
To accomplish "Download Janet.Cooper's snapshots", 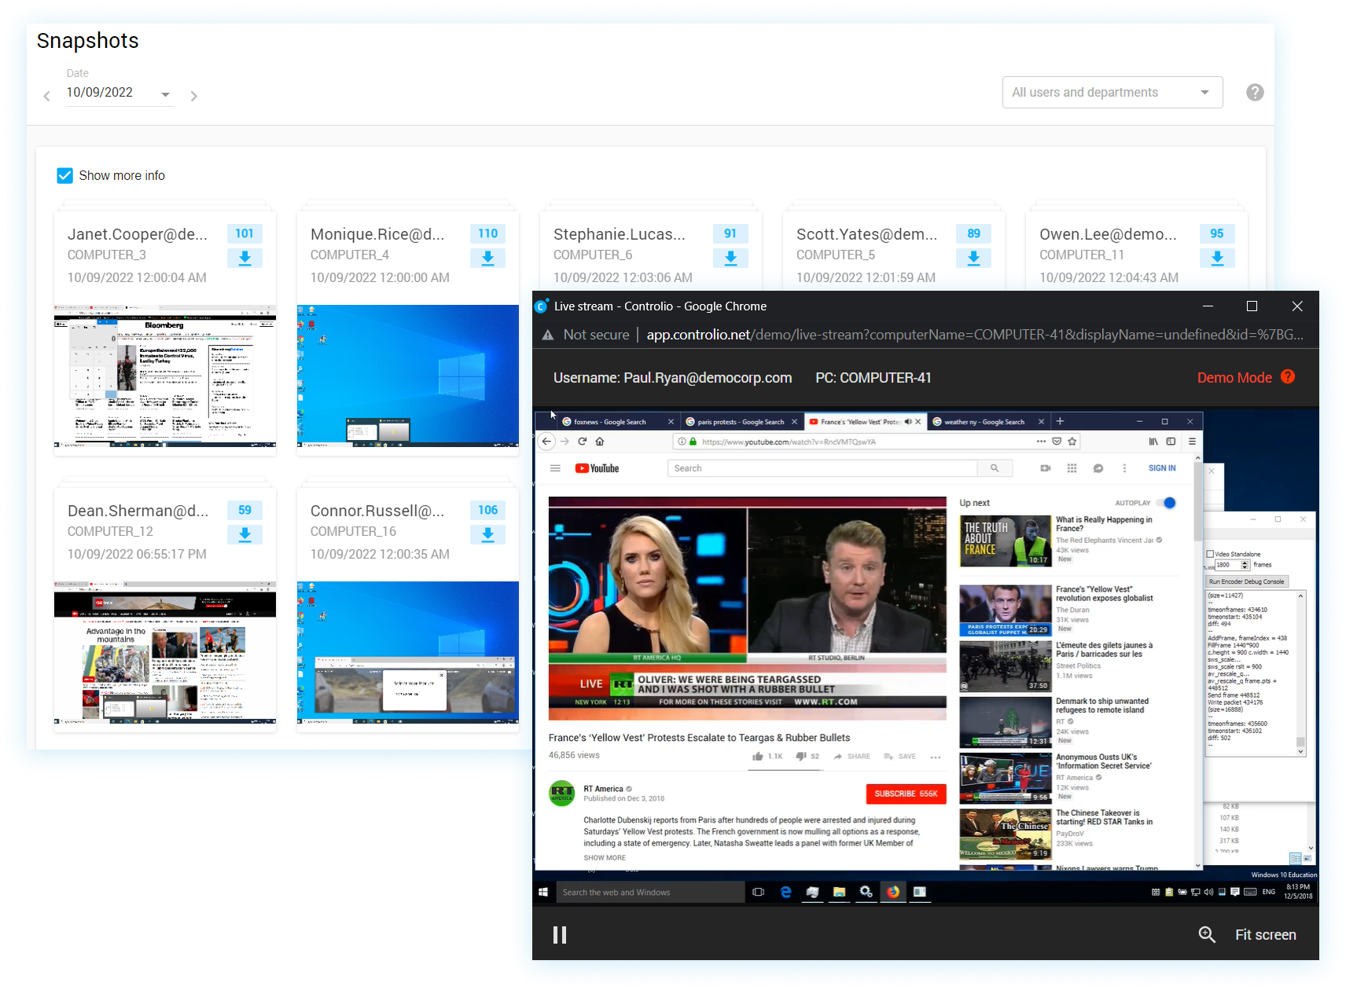I will 245,258.
